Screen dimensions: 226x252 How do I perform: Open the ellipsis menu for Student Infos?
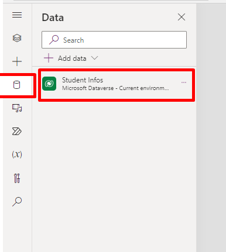(x=184, y=82)
